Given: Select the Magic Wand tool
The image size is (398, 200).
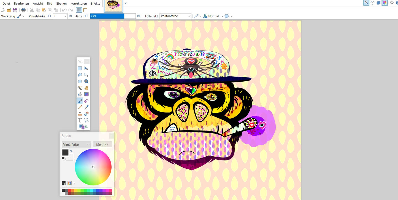Looking at the screenshot, I should [80, 88].
